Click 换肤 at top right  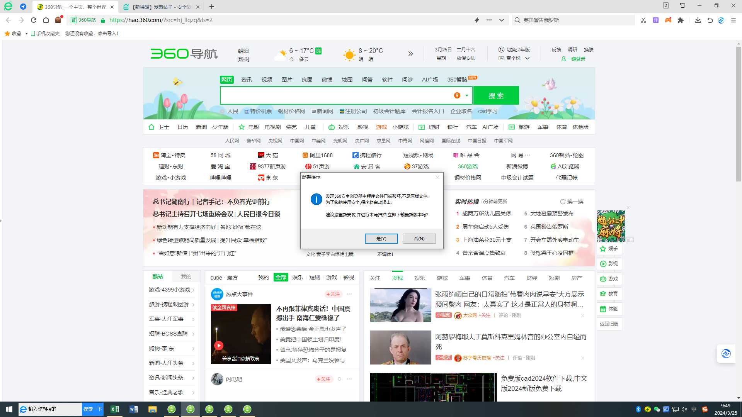[589, 50]
